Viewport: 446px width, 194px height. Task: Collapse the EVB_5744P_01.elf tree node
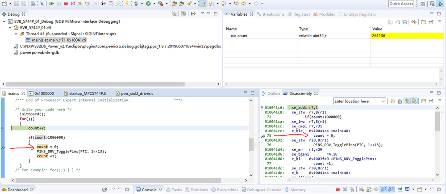(x=10, y=27)
